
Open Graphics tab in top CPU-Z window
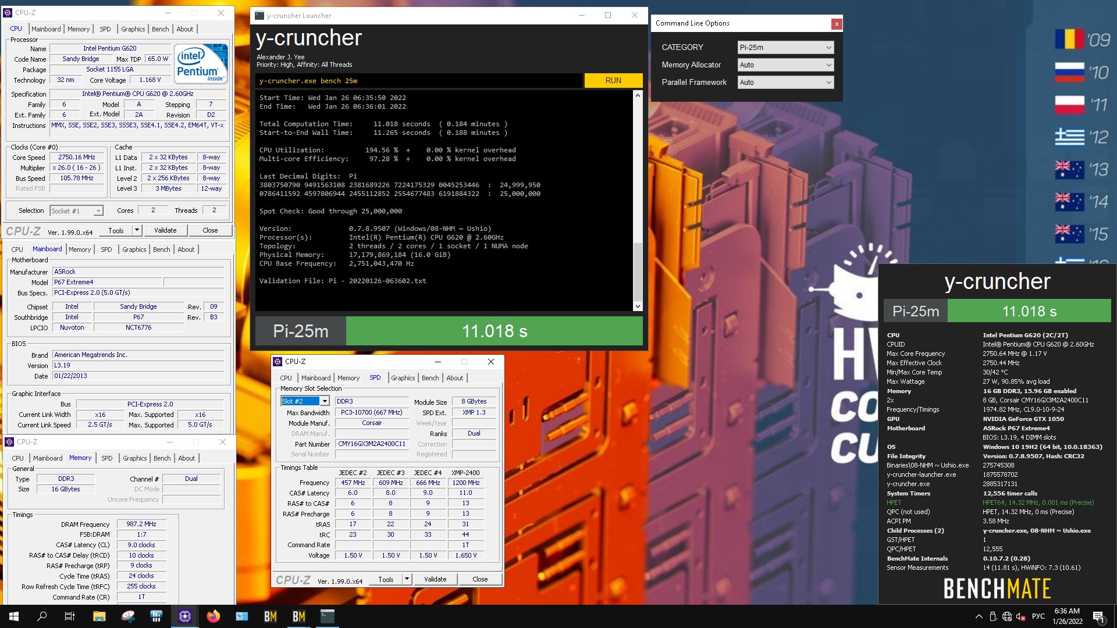133,29
